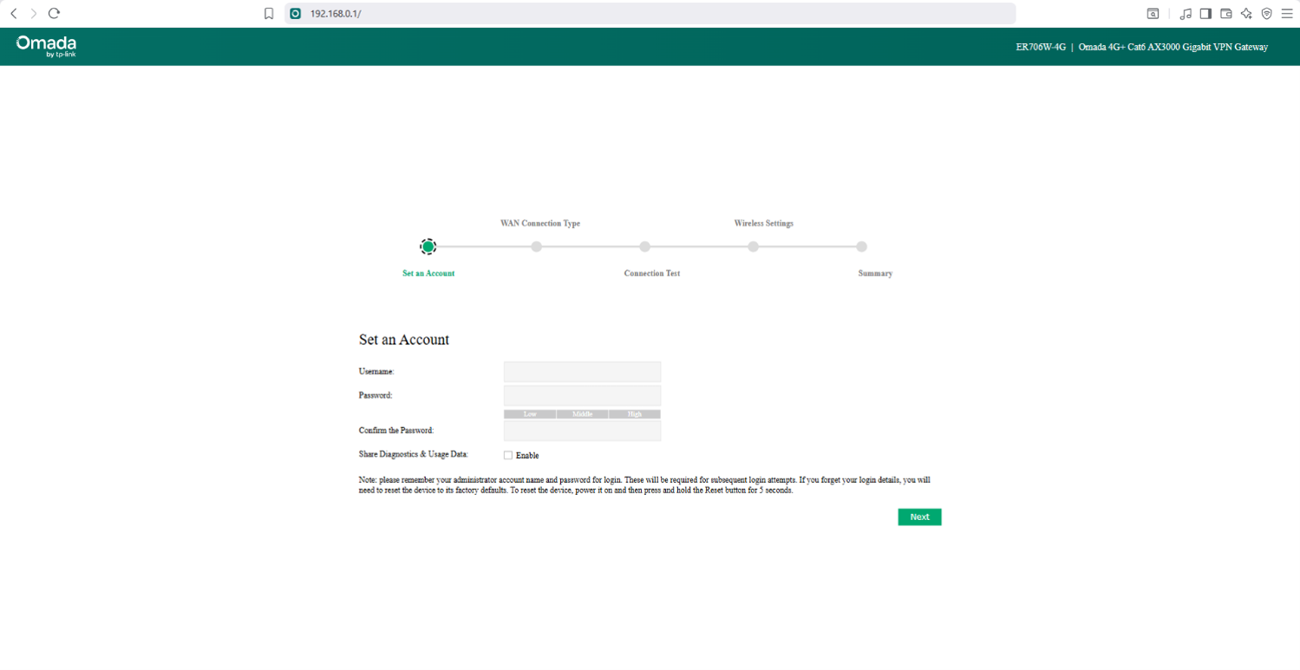
Task: Click the Omada by tp-link logo
Action: [46, 46]
